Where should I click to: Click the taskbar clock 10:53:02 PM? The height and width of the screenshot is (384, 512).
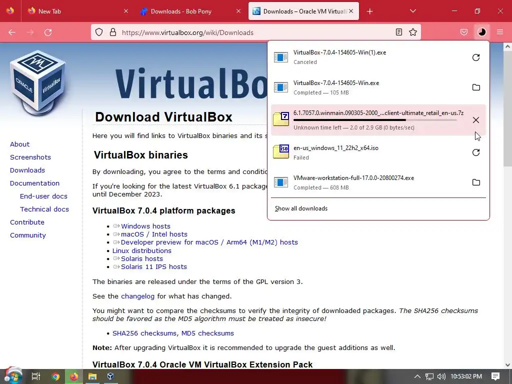pyautogui.click(x=466, y=376)
